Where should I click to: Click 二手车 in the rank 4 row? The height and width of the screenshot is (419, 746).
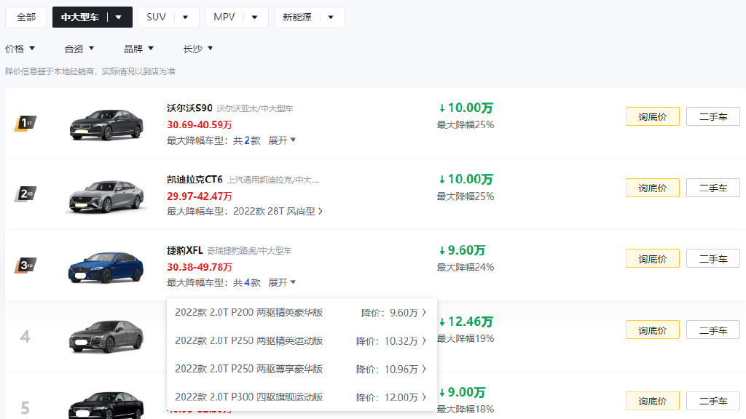coord(713,330)
